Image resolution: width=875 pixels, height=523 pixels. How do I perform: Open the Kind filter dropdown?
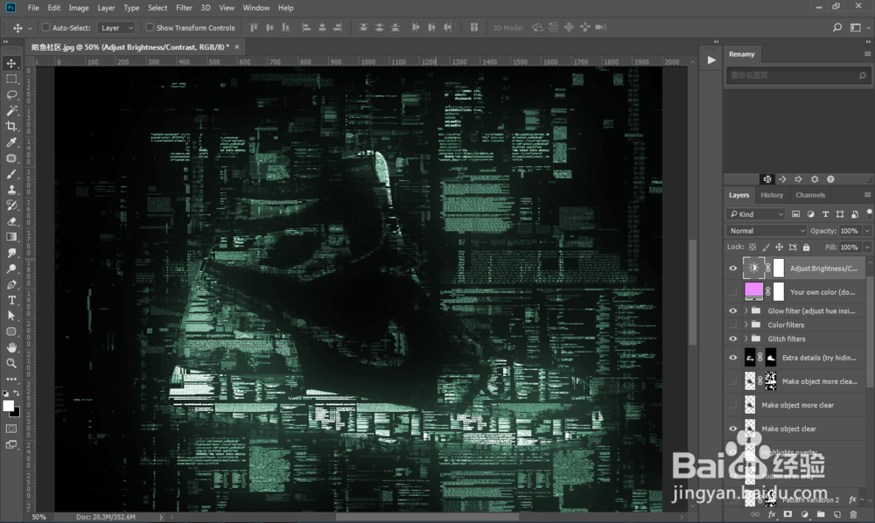[756, 214]
